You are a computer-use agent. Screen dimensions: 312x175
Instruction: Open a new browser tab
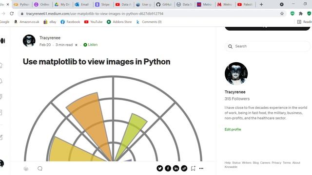tap(261, 4)
